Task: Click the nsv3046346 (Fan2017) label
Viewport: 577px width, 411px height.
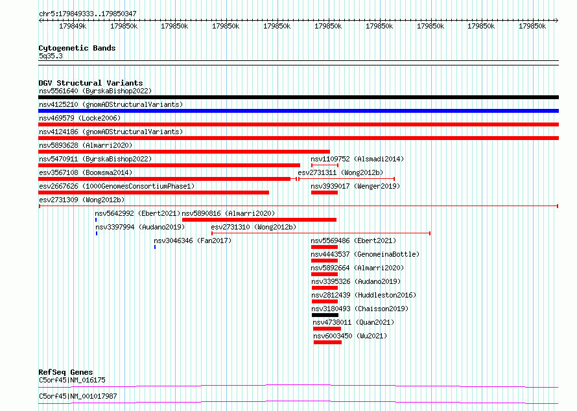Action: pyautogui.click(x=193, y=241)
